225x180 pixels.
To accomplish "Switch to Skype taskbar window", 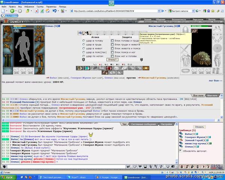I will pyautogui.click(x=80, y=177).
